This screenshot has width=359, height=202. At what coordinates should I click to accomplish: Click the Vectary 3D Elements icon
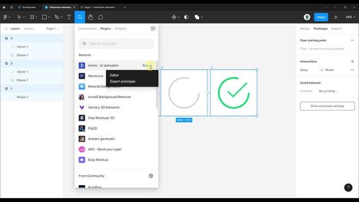click(82, 107)
